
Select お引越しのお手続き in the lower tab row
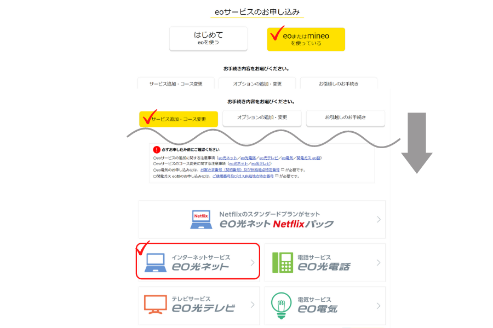click(x=346, y=118)
